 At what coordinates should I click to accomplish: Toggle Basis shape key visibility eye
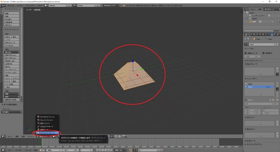[273, 84]
